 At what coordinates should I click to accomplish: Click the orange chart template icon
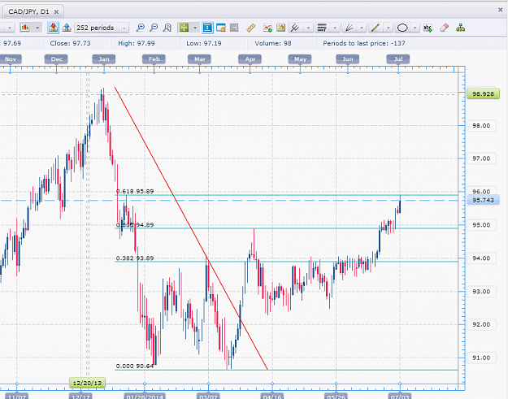[x=280, y=28]
